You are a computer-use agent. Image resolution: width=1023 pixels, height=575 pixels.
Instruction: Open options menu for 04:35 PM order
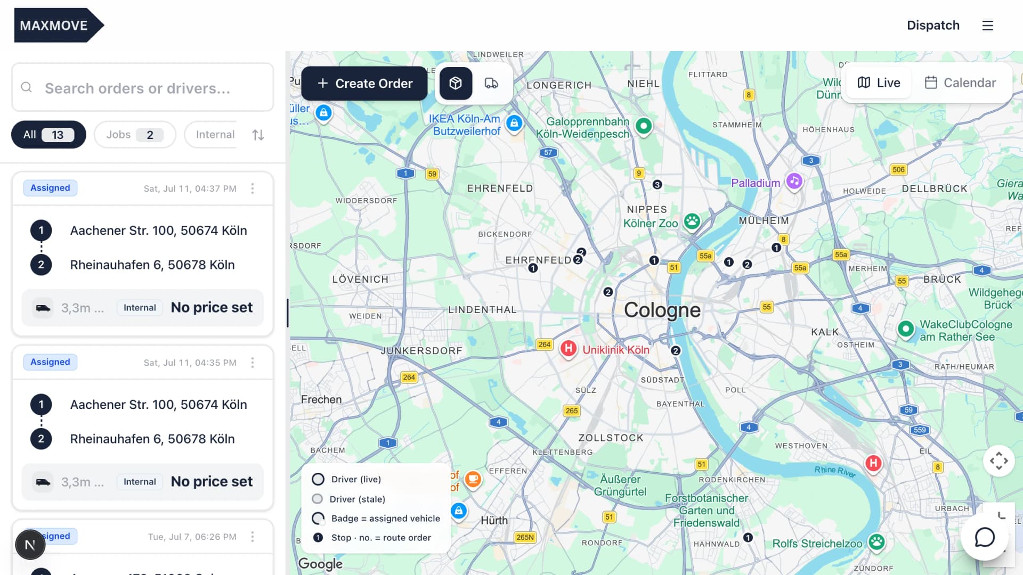click(x=253, y=363)
